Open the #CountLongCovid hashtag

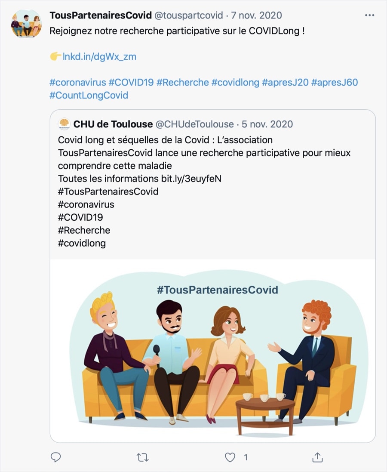click(89, 96)
